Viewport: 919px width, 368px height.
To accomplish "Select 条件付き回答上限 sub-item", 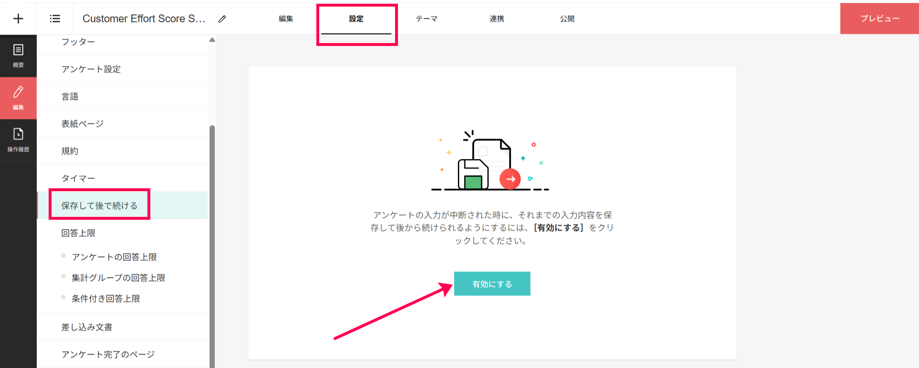I will tap(106, 298).
